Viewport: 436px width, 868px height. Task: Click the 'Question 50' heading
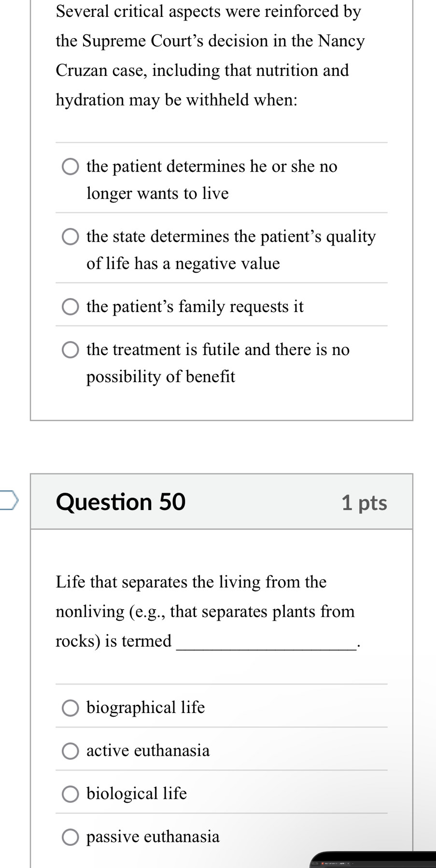point(121,502)
